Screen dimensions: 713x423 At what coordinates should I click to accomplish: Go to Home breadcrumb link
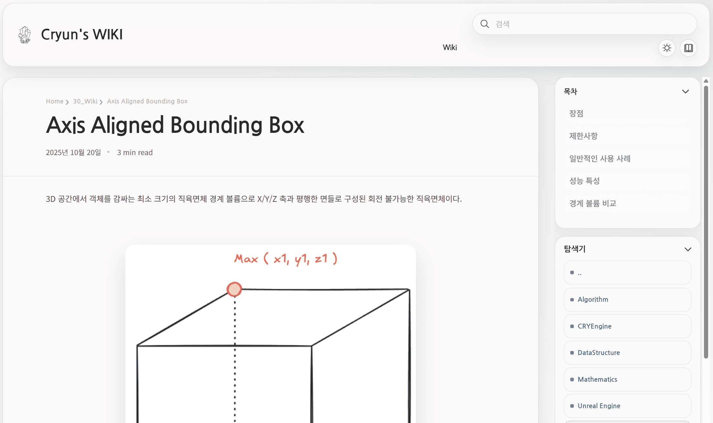(x=55, y=101)
